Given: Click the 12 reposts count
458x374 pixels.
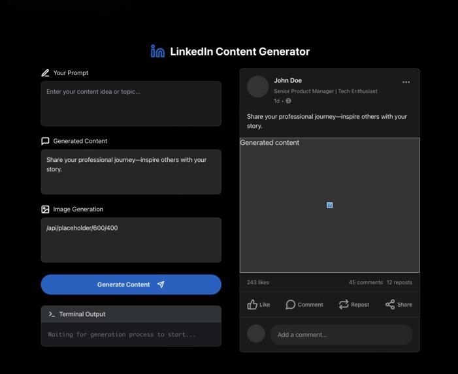Looking at the screenshot, I should (399, 283).
